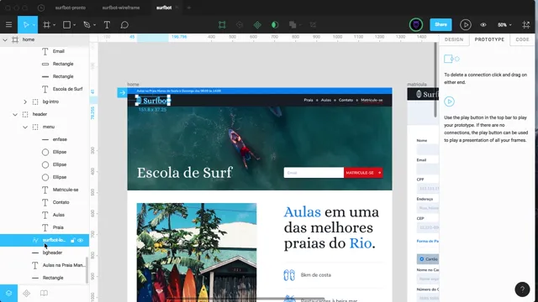
Task: Open the Pen tool dropdown arrow
Action: pyautogui.click(x=94, y=25)
